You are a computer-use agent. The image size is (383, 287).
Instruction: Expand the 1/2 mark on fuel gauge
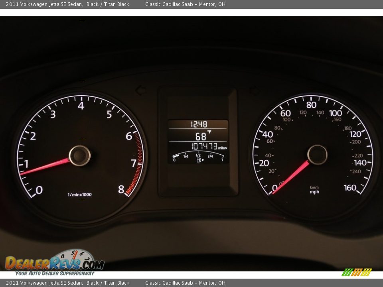pos(197,155)
